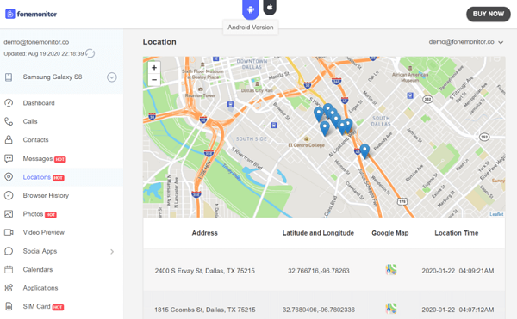Open the Messages section
Image resolution: width=517 pixels, height=319 pixels.
click(x=38, y=158)
